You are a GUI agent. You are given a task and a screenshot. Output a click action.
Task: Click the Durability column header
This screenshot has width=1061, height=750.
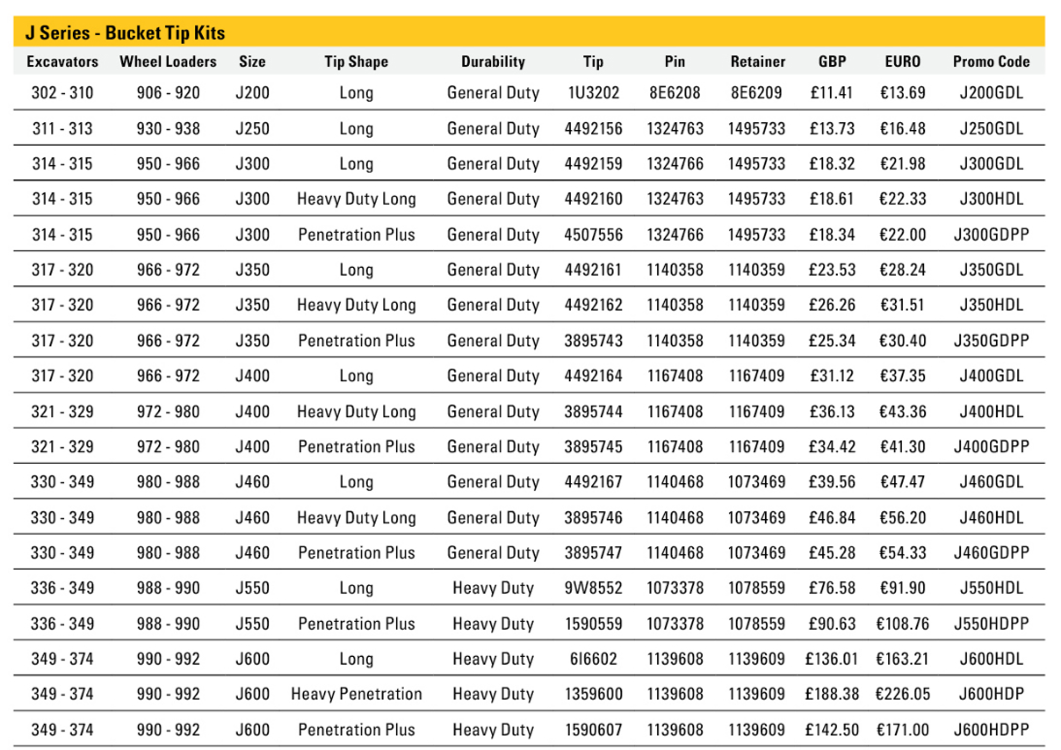point(492,61)
